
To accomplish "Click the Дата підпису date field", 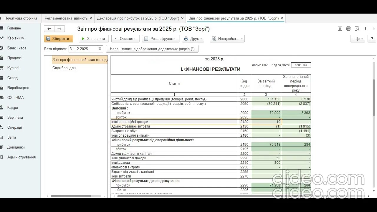I will [x=83, y=49].
